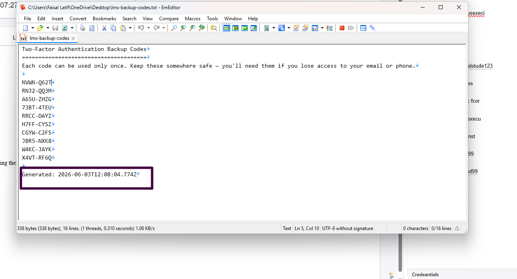
Task: Cut selection with the scissors icon
Action: 104,28
